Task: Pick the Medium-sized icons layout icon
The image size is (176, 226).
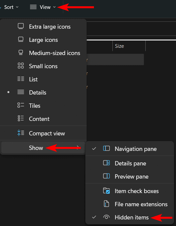Action: 21,53
